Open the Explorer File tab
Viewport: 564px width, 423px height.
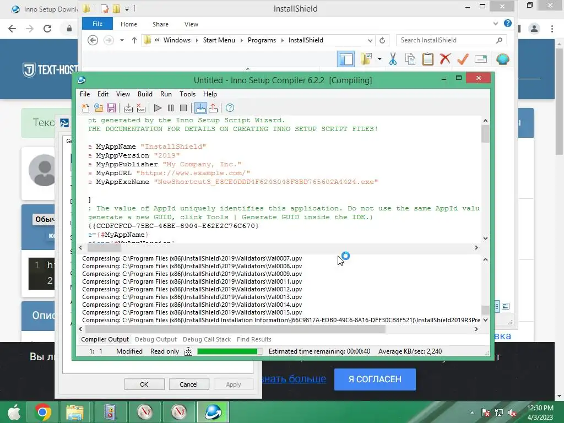(x=97, y=24)
